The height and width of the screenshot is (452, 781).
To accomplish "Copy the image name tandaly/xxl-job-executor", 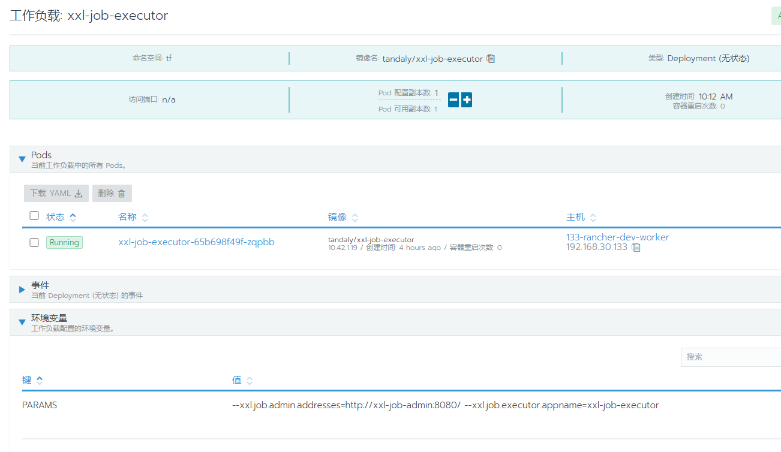I will tap(491, 59).
